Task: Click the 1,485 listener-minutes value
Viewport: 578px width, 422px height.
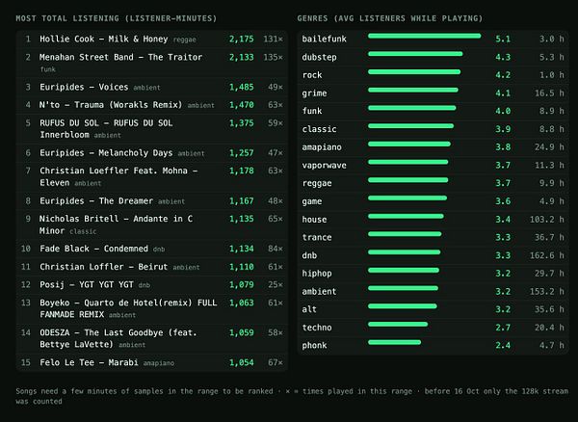Action: pyautogui.click(x=242, y=87)
